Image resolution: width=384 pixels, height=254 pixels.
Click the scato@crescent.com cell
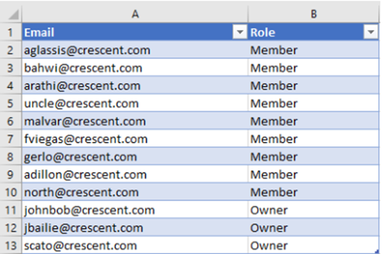(81, 245)
